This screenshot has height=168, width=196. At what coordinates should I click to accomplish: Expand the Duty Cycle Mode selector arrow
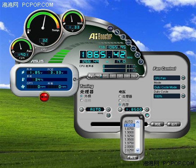coord(183,87)
